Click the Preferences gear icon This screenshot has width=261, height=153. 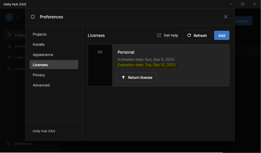click(x=33, y=17)
